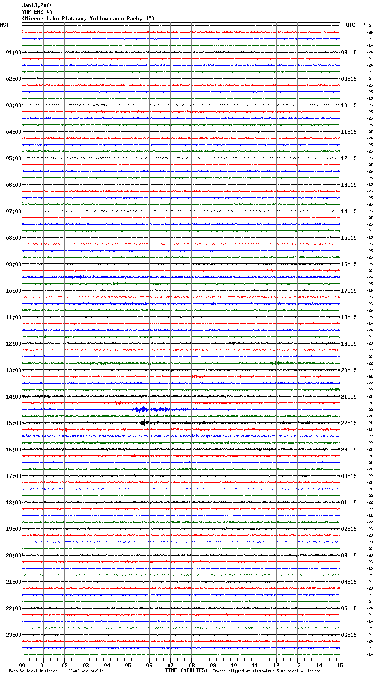Click the 18:15 UTC time label
Screen dimensions: 375x677
coord(349,317)
